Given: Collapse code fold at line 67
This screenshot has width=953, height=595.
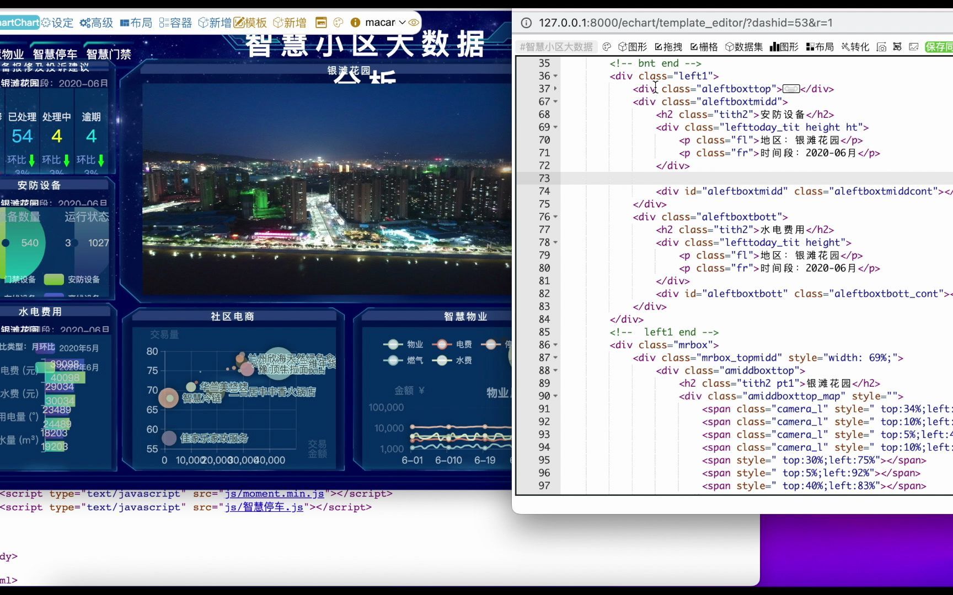Looking at the screenshot, I should tap(555, 101).
